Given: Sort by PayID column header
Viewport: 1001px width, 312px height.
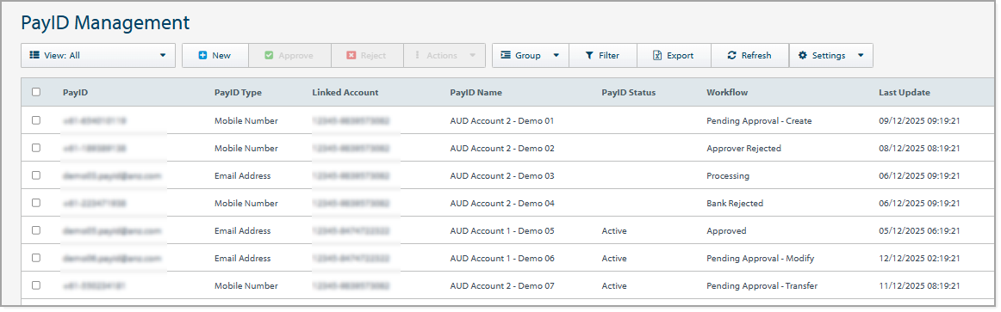Looking at the screenshot, I should [75, 92].
